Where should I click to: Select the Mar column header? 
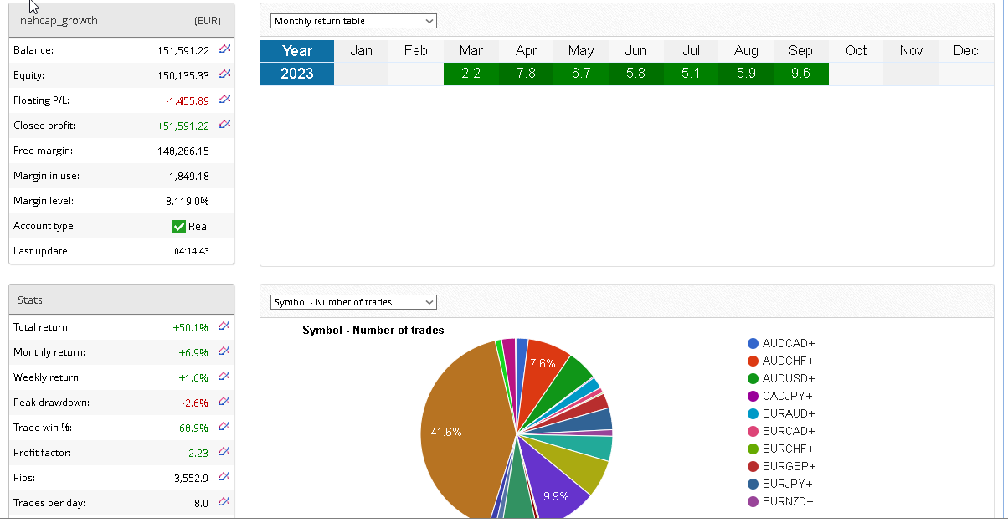click(x=471, y=51)
